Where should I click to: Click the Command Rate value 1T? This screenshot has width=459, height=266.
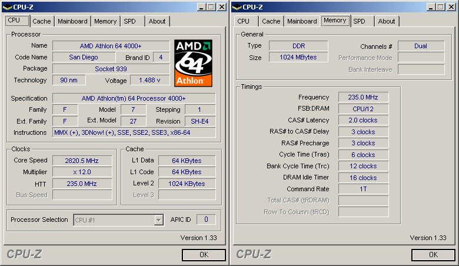tap(363, 189)
